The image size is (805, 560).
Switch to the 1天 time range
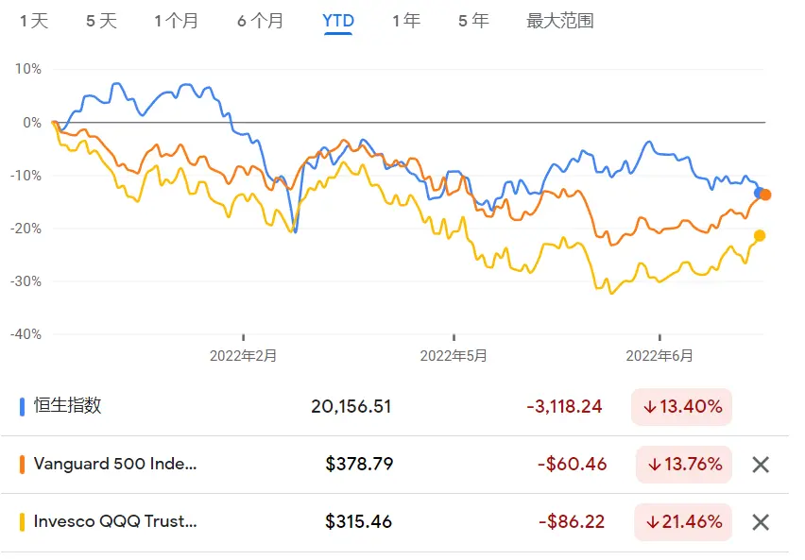[x=34, y=21]
